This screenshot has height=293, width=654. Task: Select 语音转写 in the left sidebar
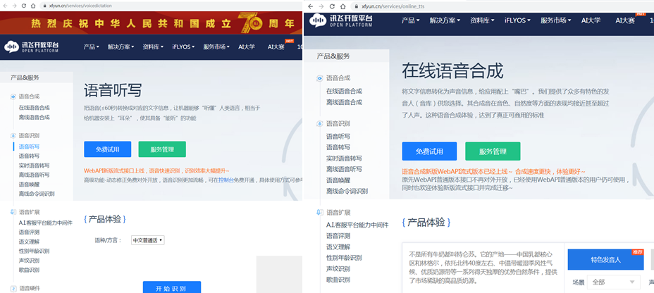(x=29, y=156)
